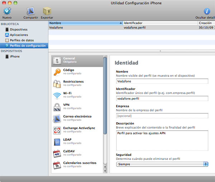Viewport: 215px width, 182px height.
Task: Click the Descripción text area
Action: click(162, 141)
